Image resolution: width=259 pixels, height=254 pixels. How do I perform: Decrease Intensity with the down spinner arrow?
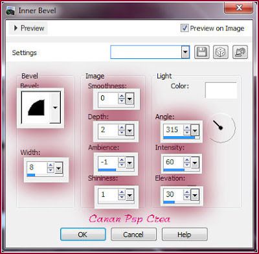187,165
